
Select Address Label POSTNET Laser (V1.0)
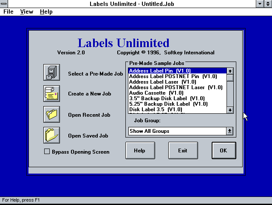177,87
